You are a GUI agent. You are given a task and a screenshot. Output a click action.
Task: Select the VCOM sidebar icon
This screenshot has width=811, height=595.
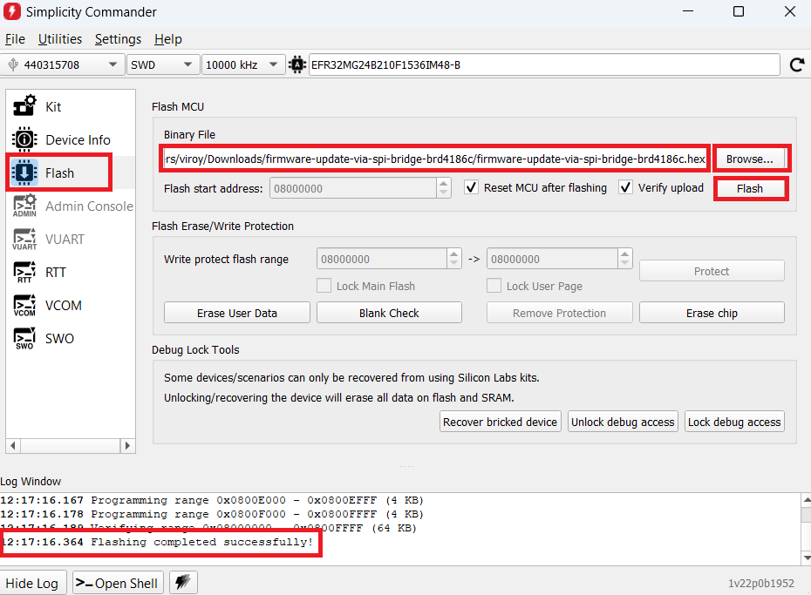(24, 306)
